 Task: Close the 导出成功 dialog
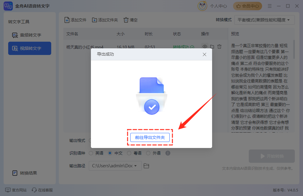[205, 54]
